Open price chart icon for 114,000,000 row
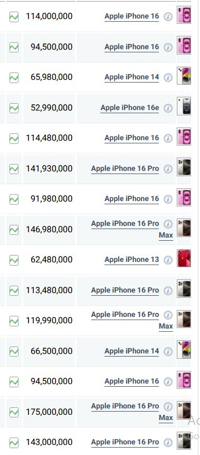 coord(14,17)
